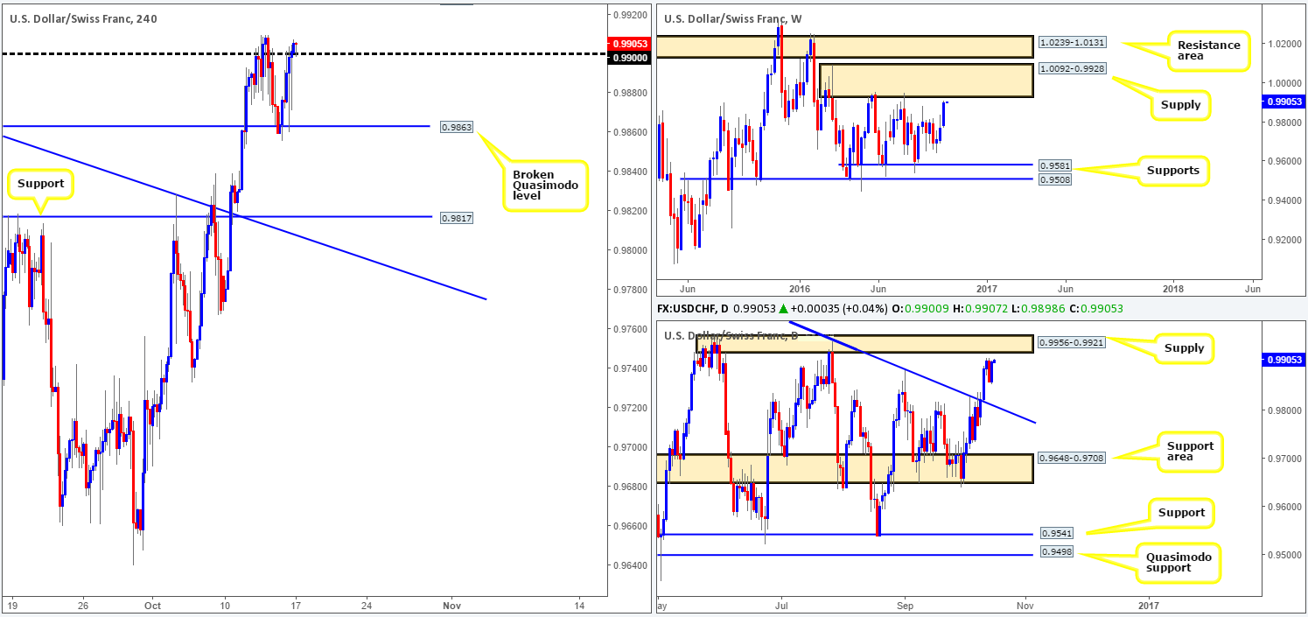Screen dimensions: 1308x617
Task: Click the 0.99200 price axis label on 240 chart
Action: 631,15
